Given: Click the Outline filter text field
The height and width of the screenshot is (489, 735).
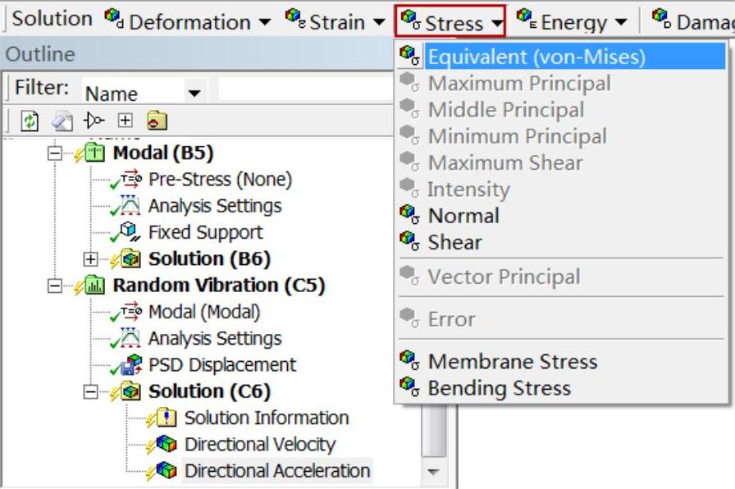Looking at the screenshot, I should [x=304, y=89].
